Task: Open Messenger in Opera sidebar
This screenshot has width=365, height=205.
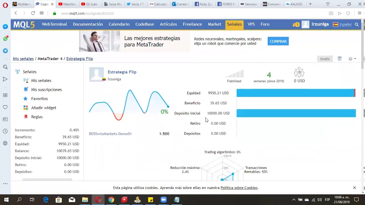Action: [x=5, y=26]
